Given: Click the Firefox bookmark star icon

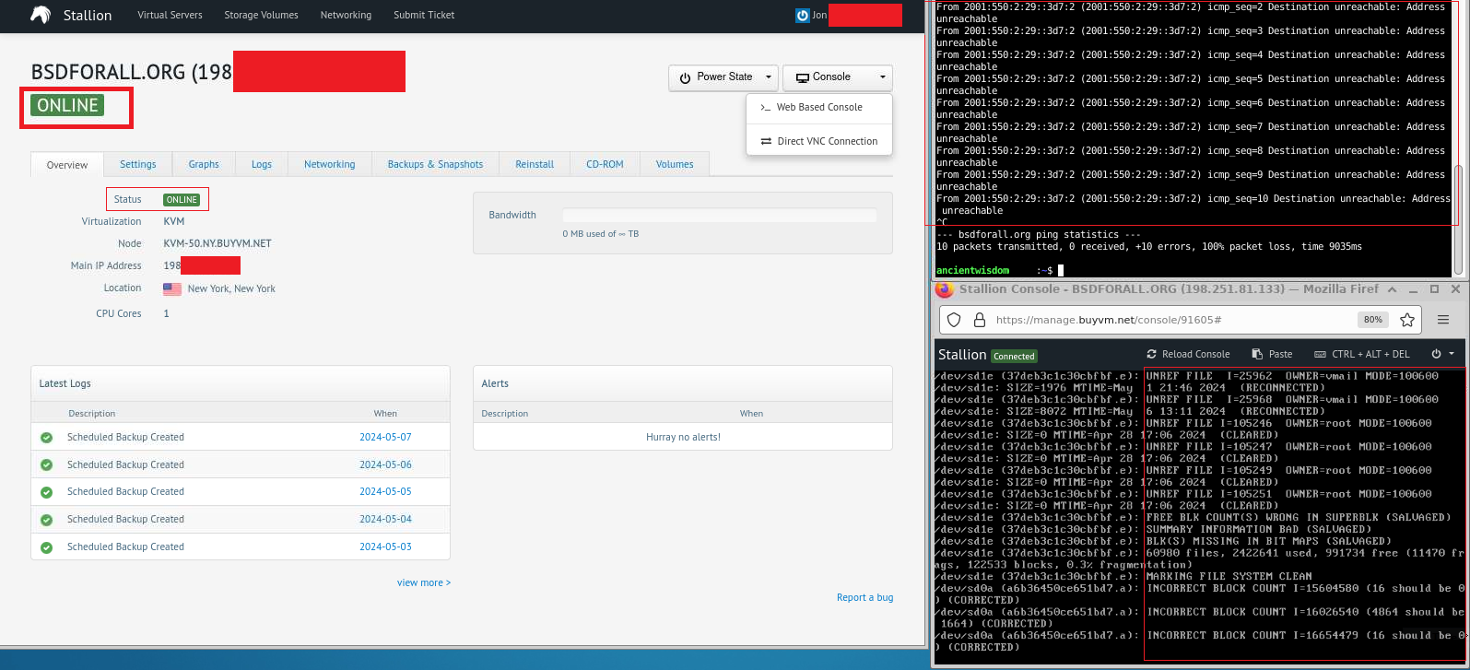Looking at the screenshot, I should (x=1407, y=320).
